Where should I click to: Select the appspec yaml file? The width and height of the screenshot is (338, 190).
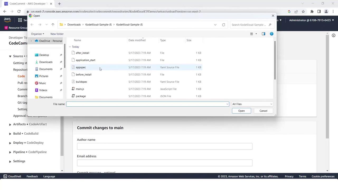137,67
